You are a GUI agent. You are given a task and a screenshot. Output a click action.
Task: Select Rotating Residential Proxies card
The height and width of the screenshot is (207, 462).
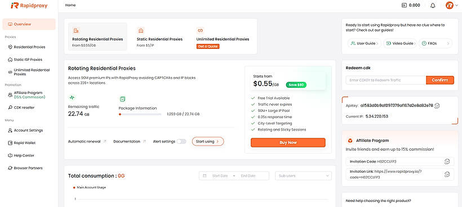97,37
